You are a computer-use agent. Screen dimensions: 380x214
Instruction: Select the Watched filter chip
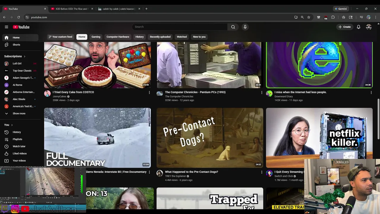(x=182, y=37)
